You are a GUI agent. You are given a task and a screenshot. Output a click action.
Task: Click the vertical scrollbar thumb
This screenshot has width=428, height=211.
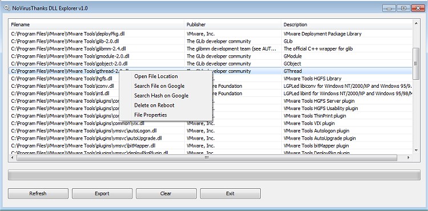coord(416,63)
